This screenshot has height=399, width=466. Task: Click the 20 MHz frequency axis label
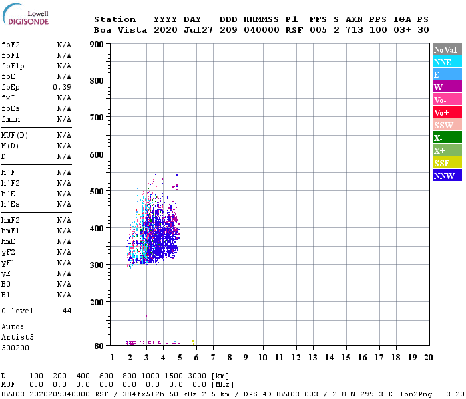coord(428,358)
